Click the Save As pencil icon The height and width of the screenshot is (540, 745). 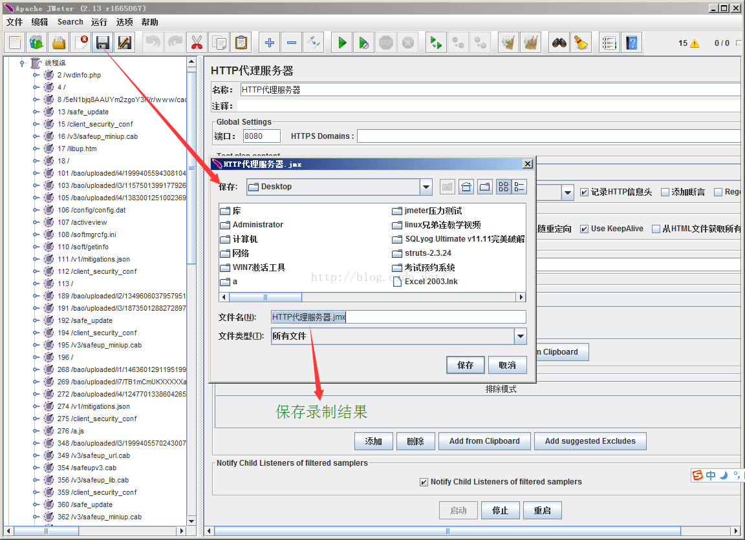(124, 43)
